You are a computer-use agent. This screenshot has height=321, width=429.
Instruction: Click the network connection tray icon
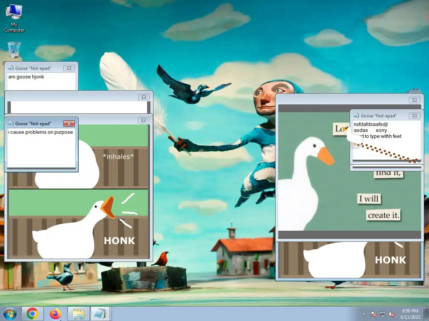382,314
